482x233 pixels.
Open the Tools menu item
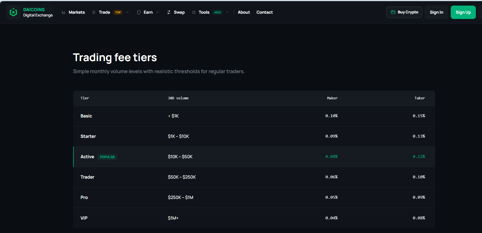pyautogui.click(x=204, y=12)
